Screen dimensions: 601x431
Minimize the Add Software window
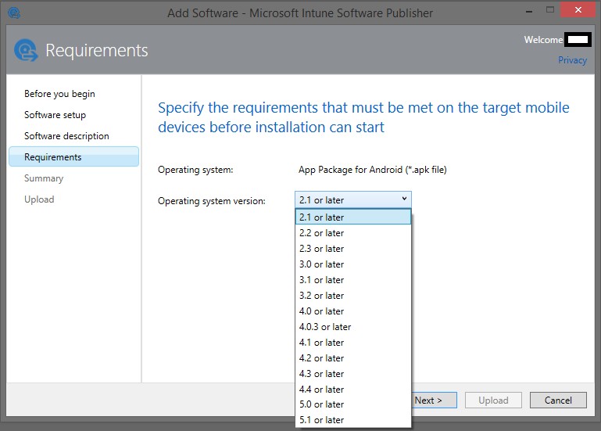pyautogui.click(x=529, y=11)
